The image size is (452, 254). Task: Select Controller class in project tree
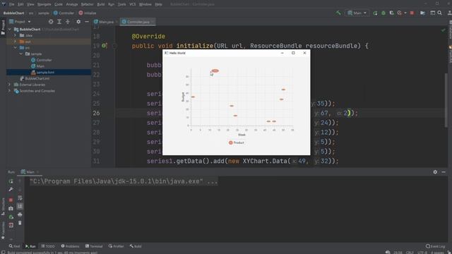click(x=41, y=60)
